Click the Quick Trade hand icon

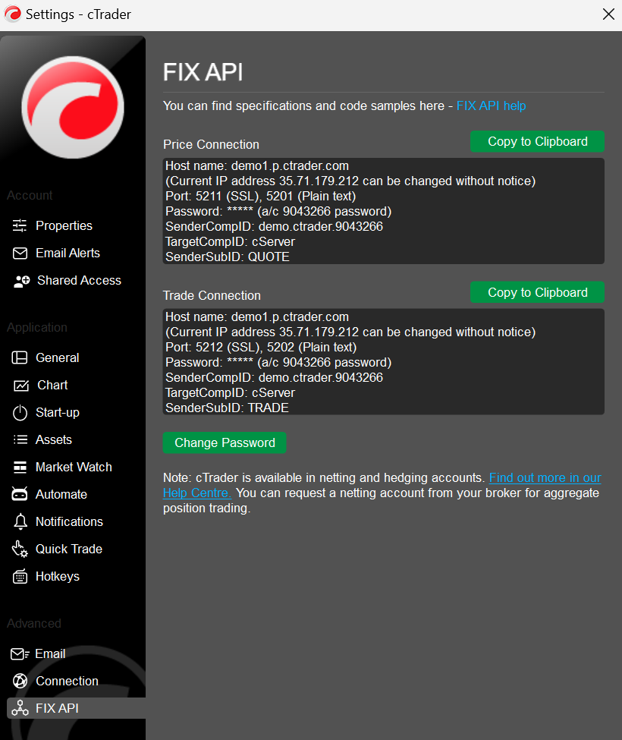pos(20,549)
